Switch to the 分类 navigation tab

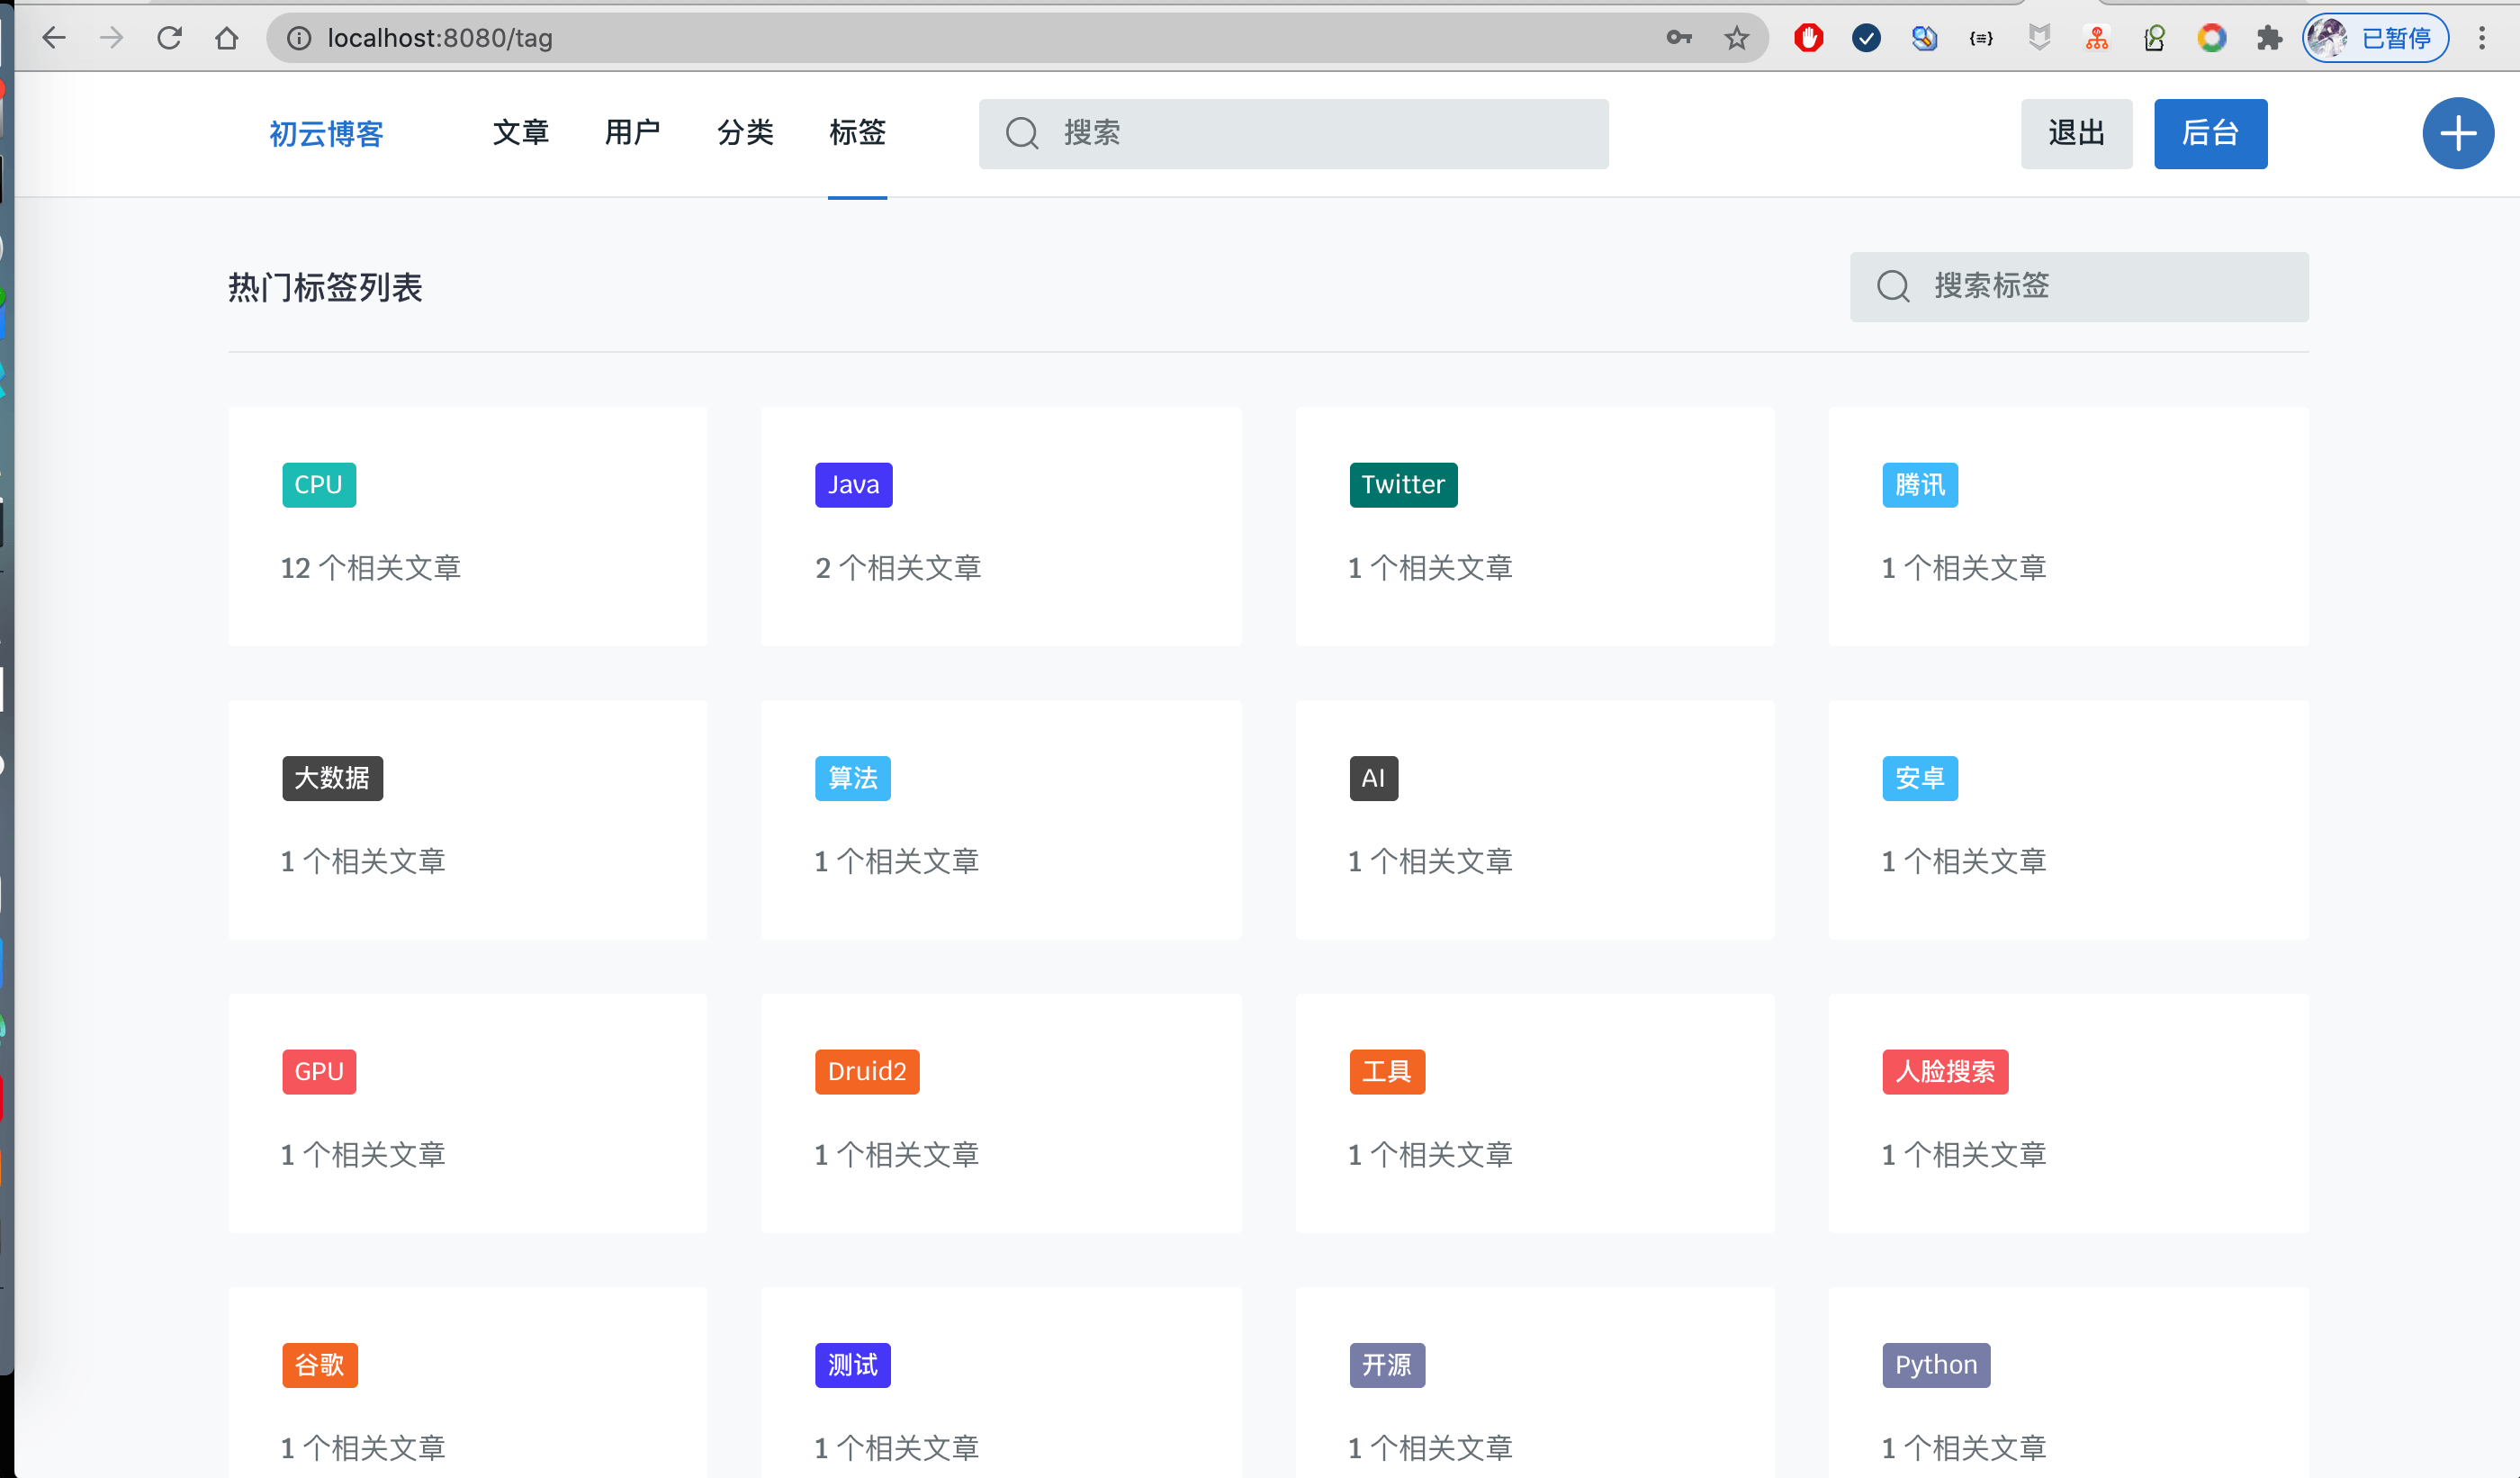745,132
